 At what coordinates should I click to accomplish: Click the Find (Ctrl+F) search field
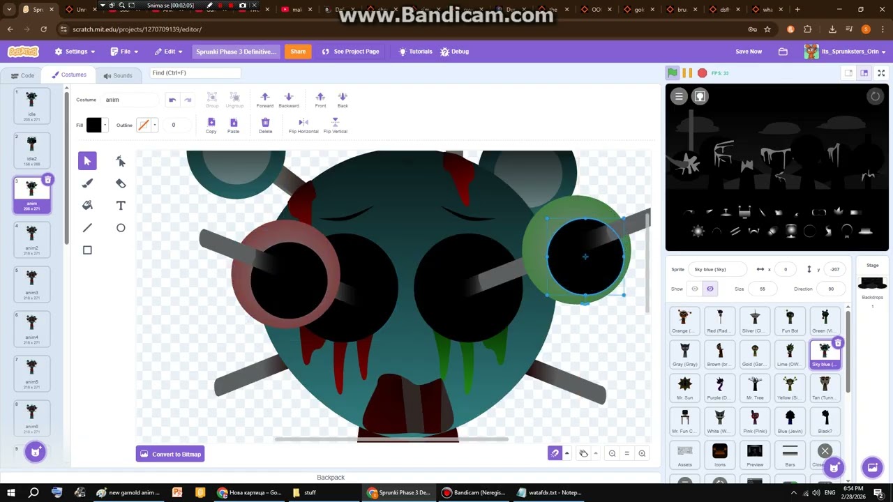(x=195, y=73)
